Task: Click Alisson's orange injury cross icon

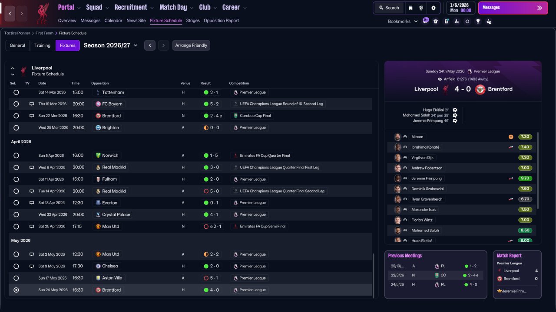Action: click(x=511, y=137)
